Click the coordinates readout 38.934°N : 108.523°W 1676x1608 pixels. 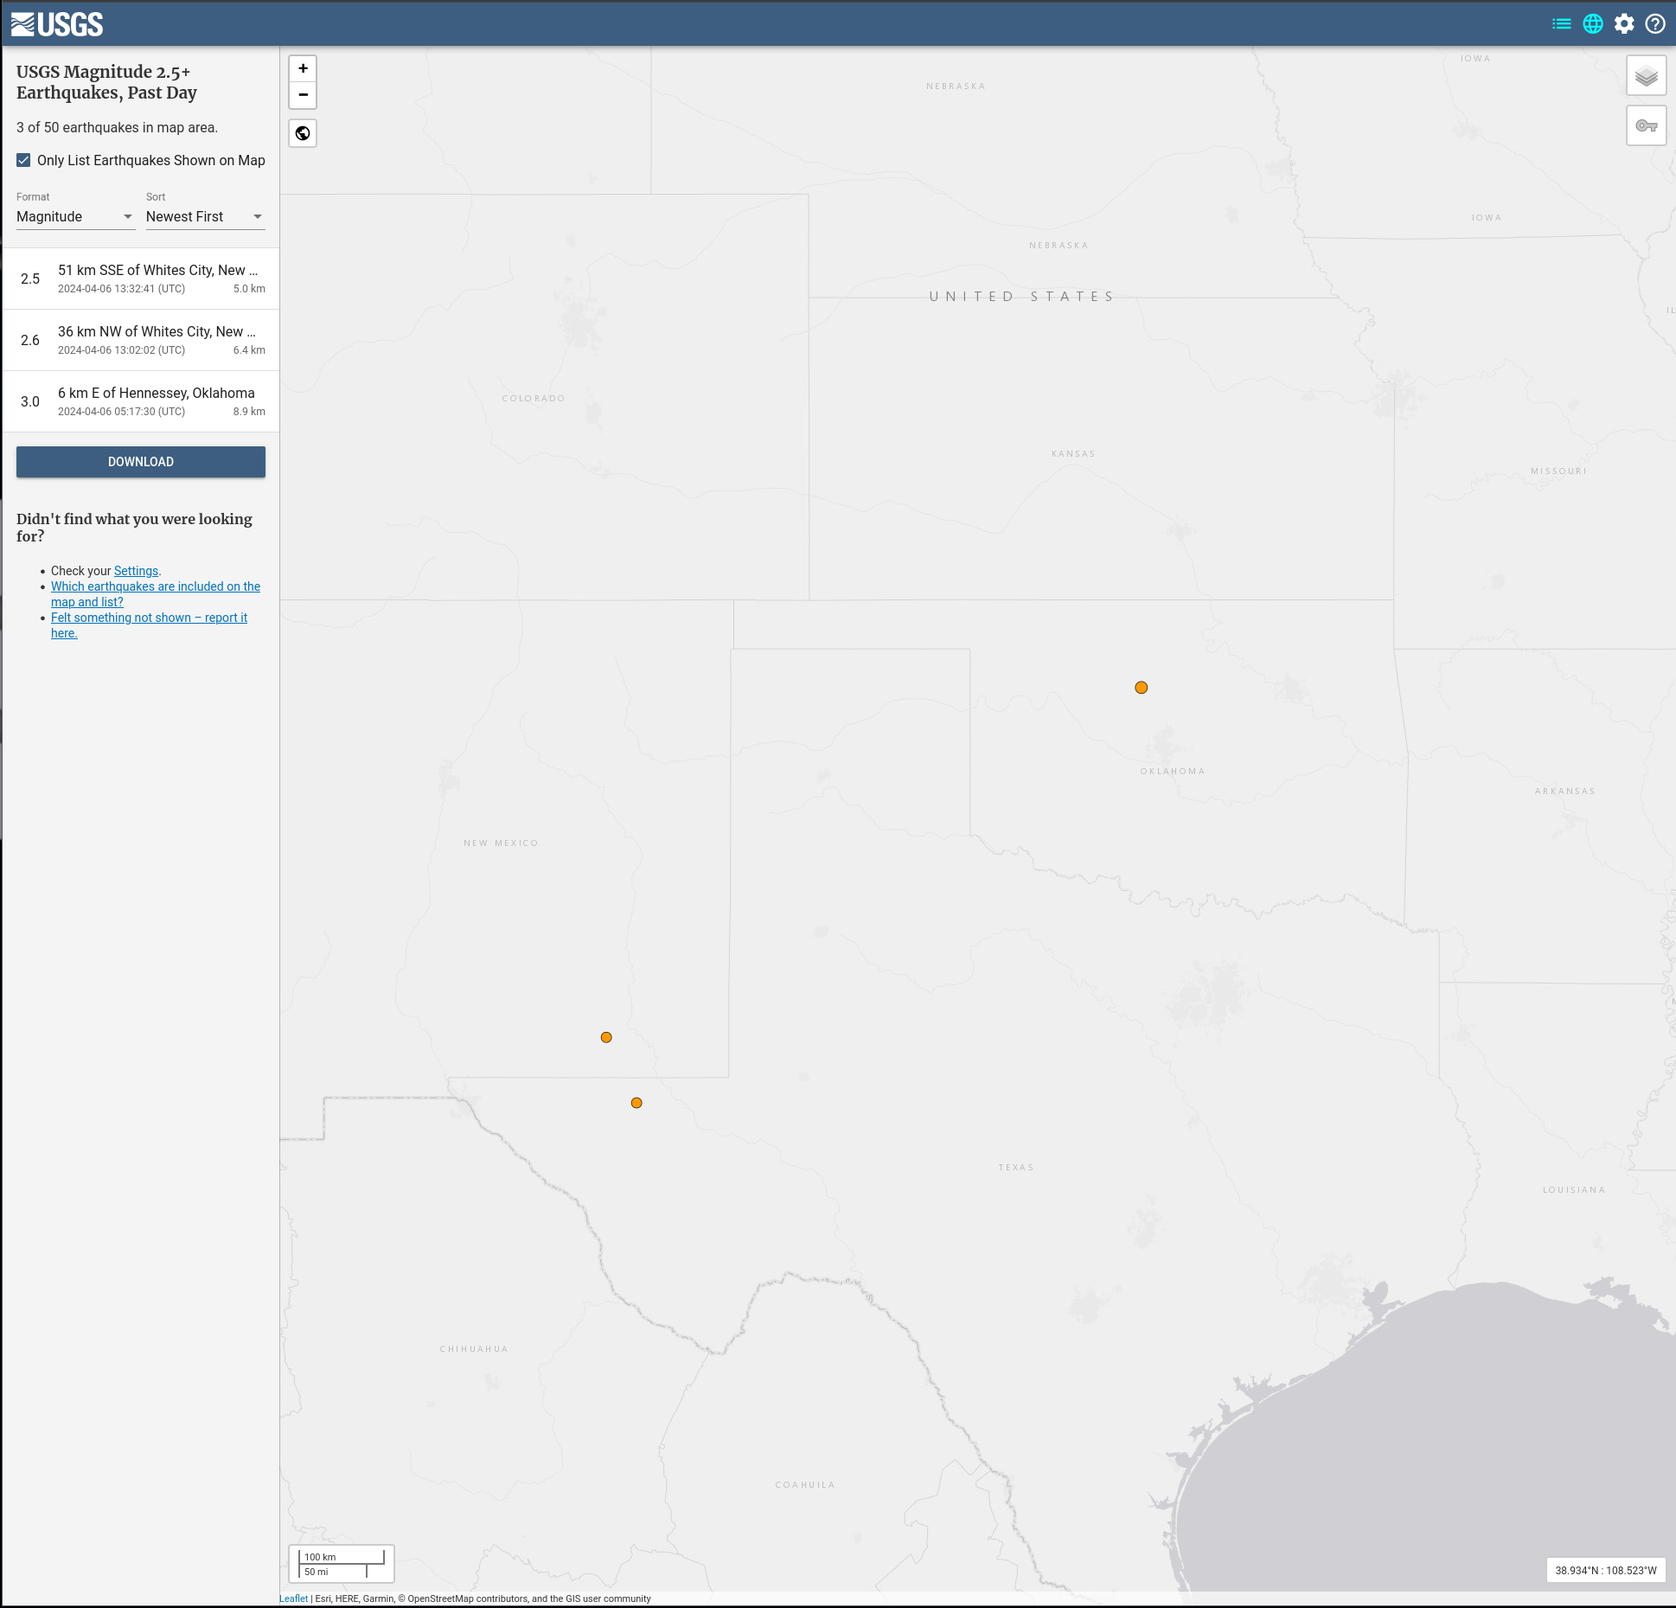1606,1571
